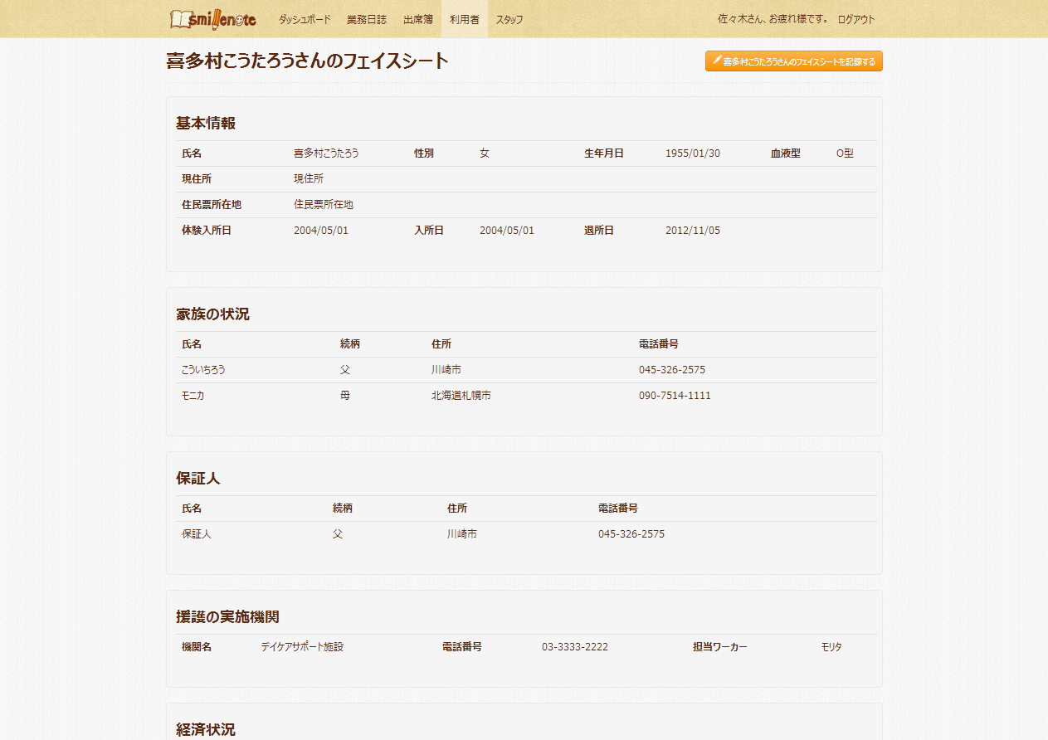Click the 担当ワーカー value モリタ

click(x=831, y=647)
